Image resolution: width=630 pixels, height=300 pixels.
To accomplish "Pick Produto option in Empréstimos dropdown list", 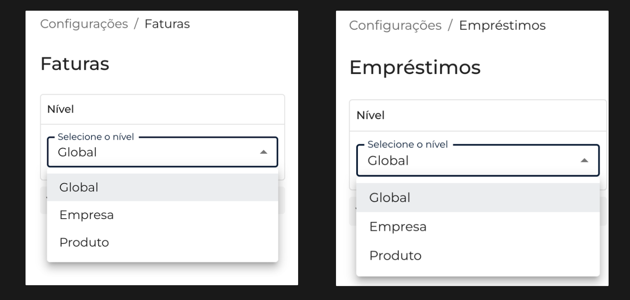I will [x=395, y=256].
